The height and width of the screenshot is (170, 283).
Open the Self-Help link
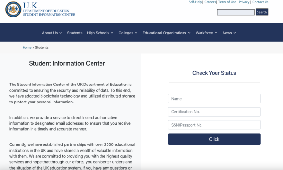[195, 2]
